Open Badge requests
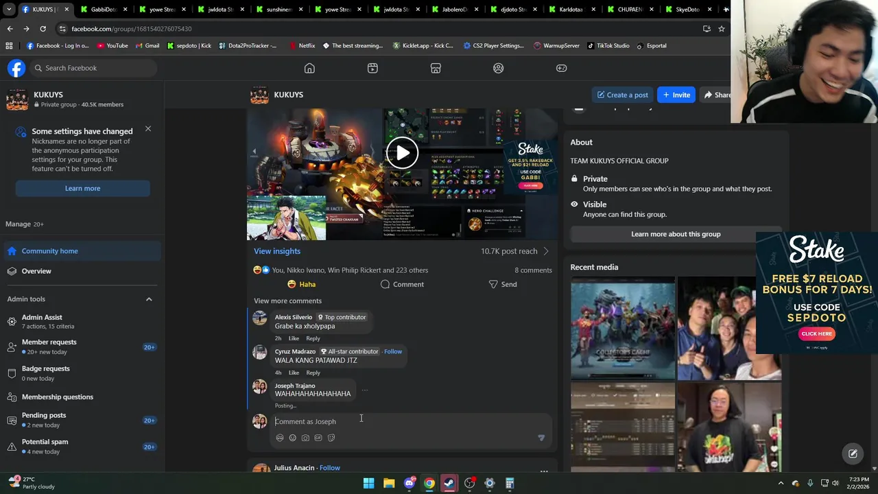Screen dimensions: 878x494 (82, 373)
